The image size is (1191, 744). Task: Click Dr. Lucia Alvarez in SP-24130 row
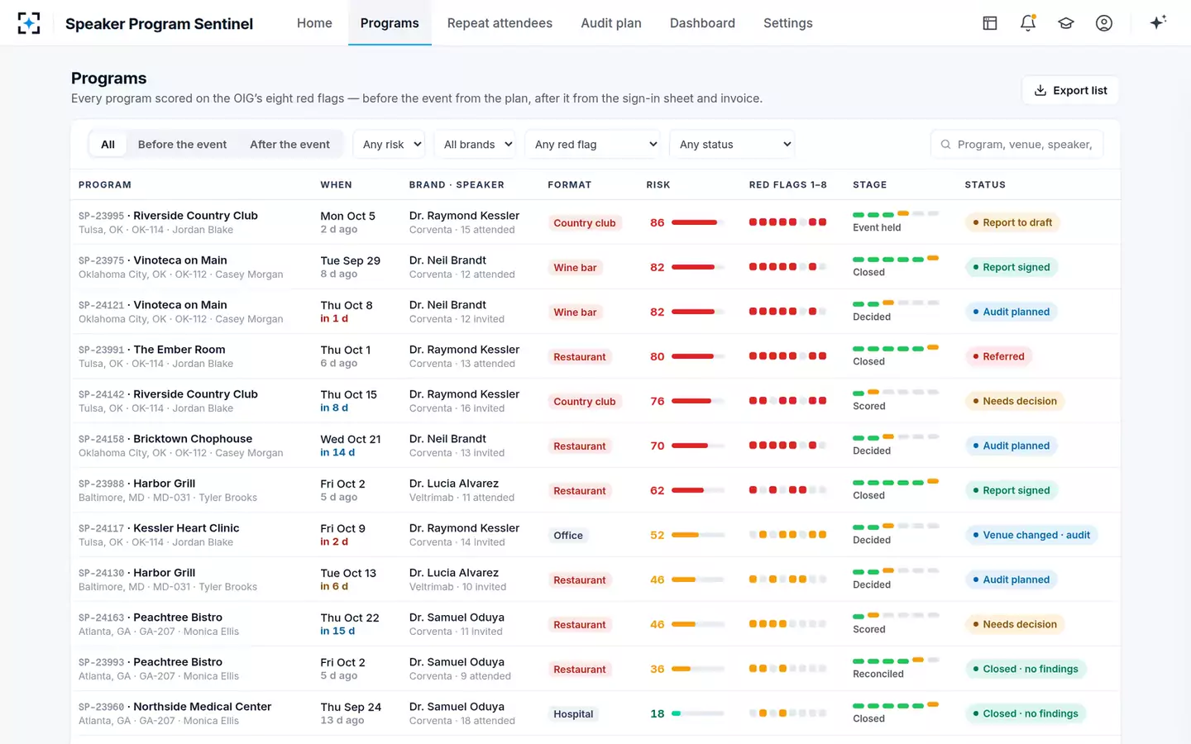[454, 573]
